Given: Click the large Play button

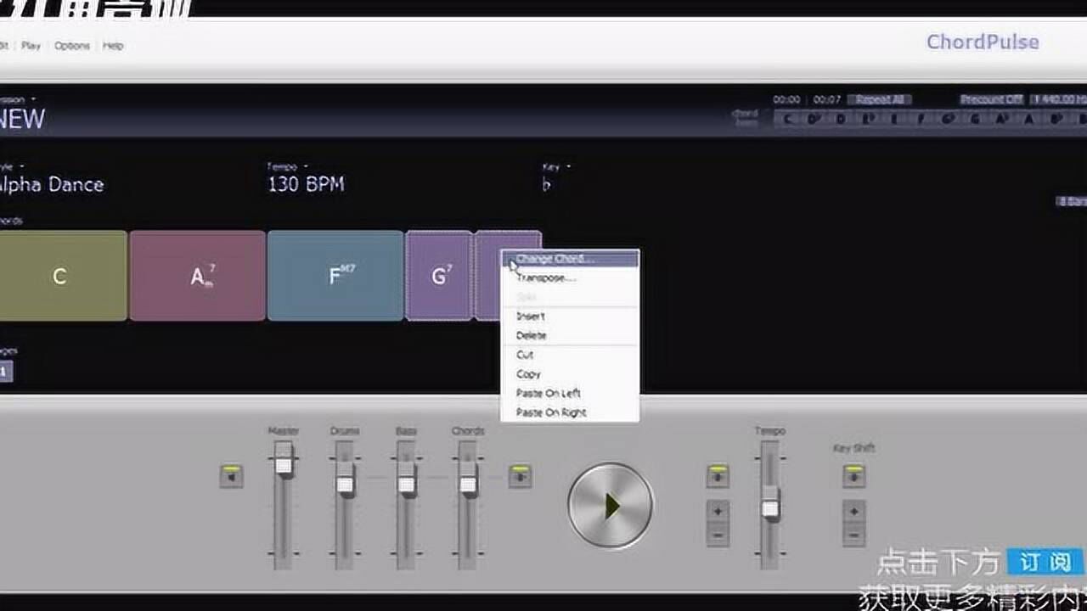Looking at the screenshot, I should tap(610, 503).
